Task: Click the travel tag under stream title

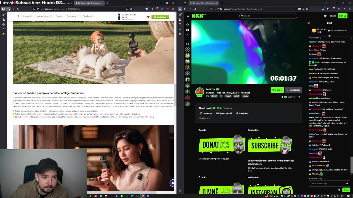Action: [x=228, y=96]
